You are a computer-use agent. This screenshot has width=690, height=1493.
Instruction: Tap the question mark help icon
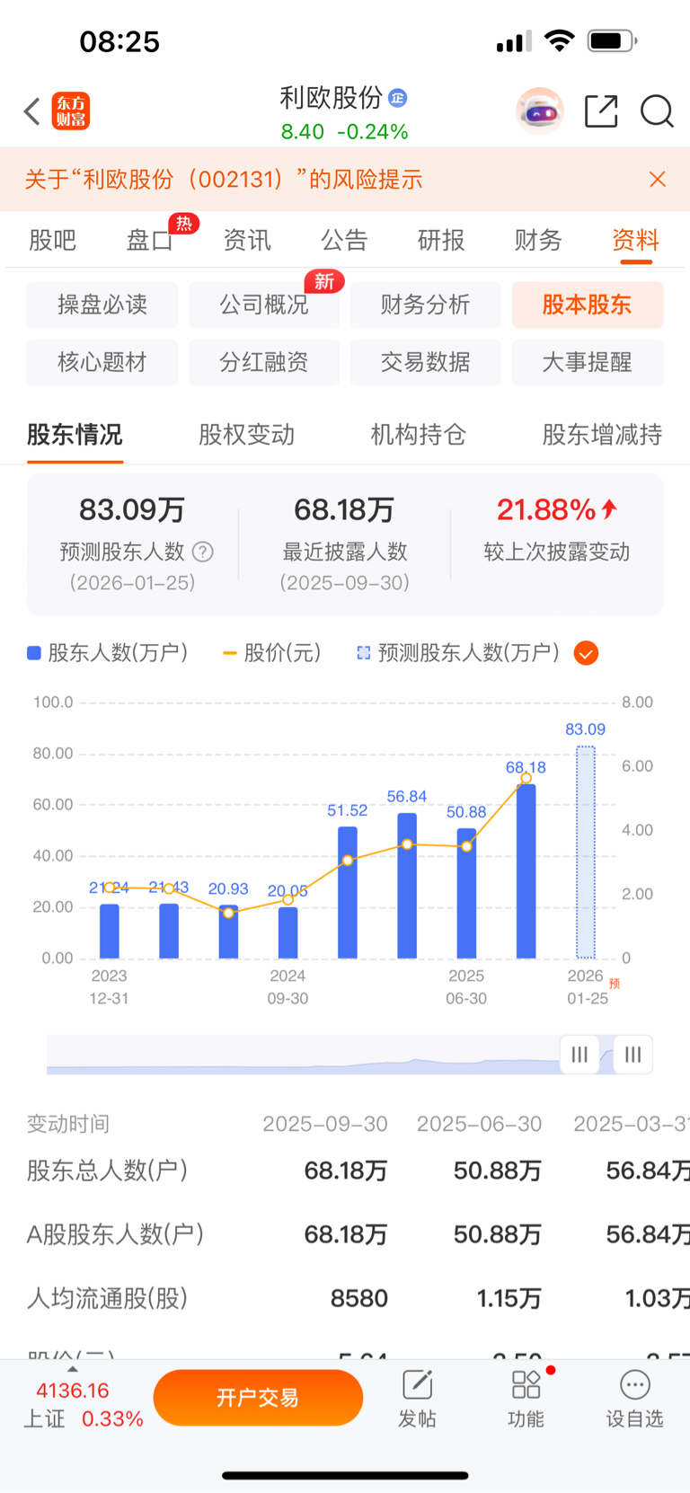(x=203, y=552)
